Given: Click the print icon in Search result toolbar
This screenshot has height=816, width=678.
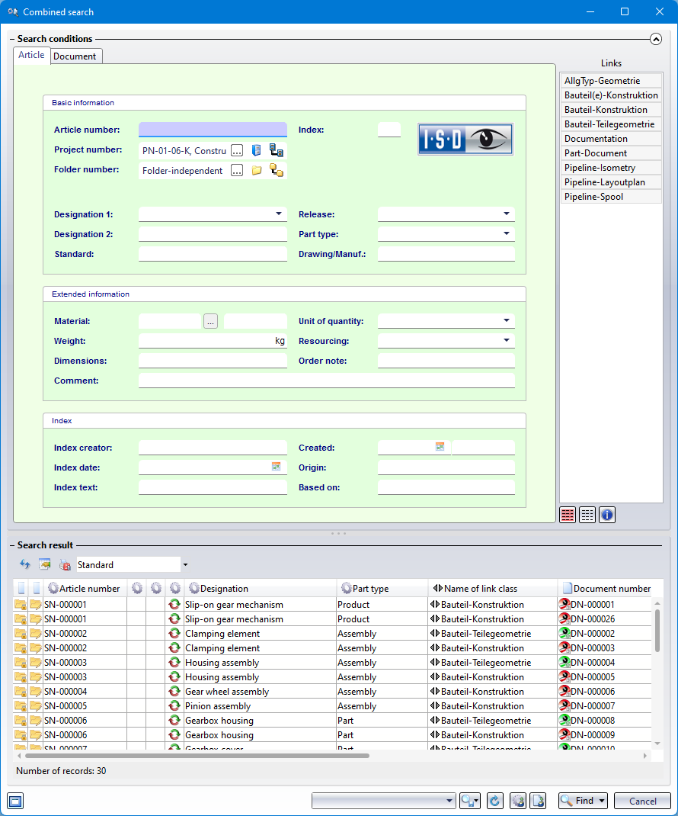Looking at the screenshot, I should pos(65,564).
